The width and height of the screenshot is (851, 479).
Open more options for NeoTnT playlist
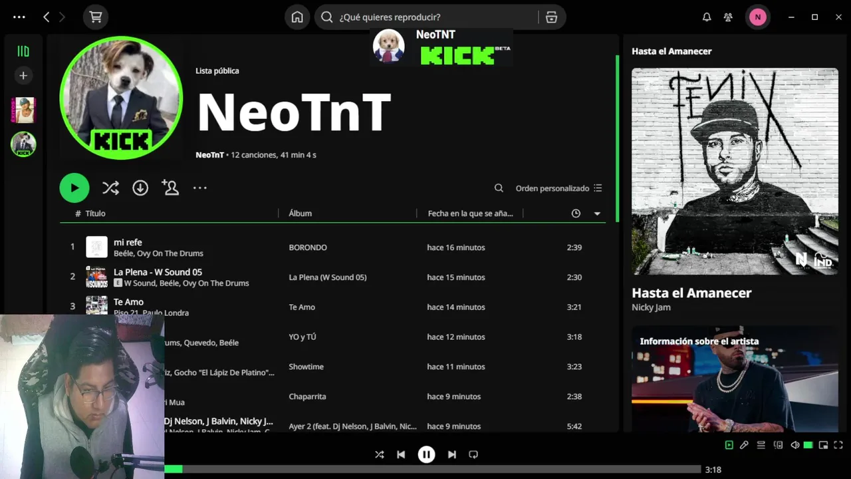(x=200, y=188)
